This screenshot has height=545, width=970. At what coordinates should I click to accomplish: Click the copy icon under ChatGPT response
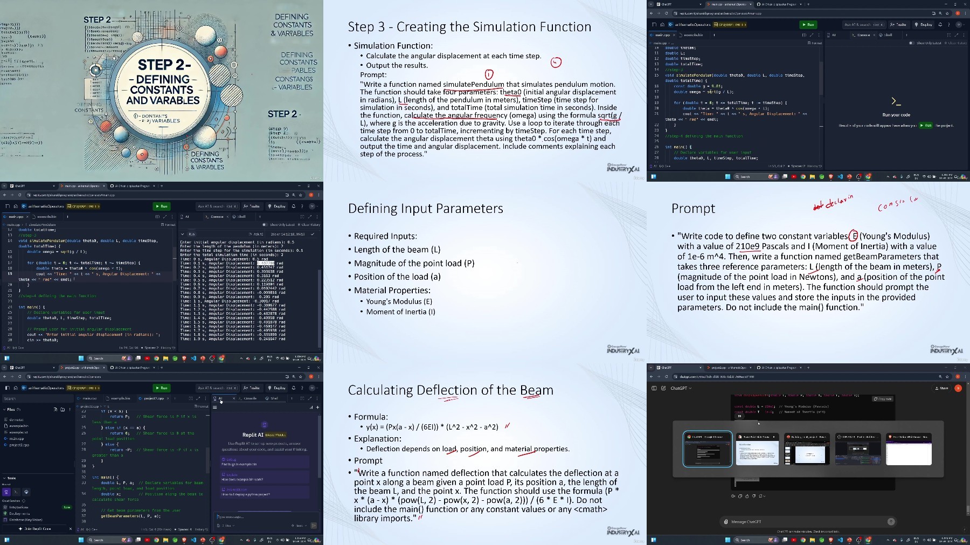coord(739,496)
